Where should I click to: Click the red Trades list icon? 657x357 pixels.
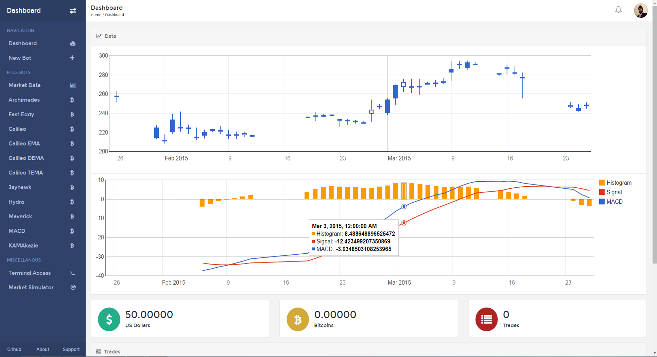pyautogui.click(x=486, y=319)
